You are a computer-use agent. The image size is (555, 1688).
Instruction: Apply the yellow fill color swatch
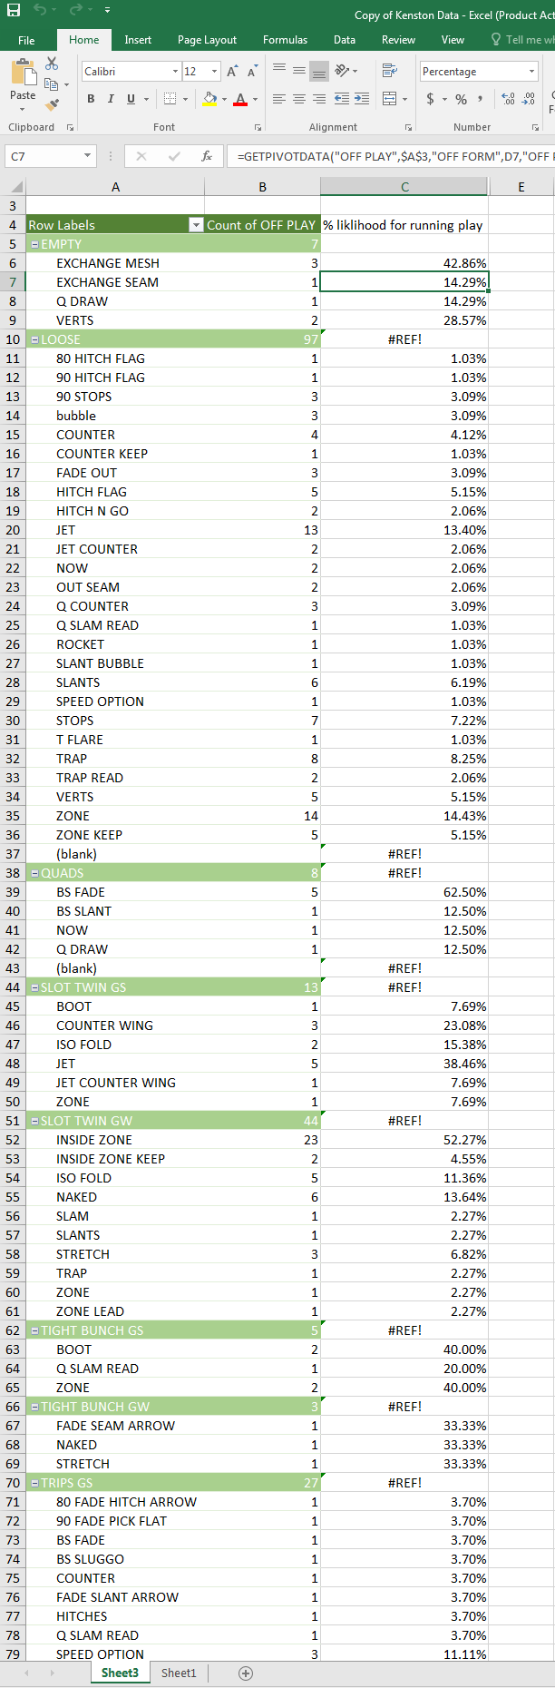pyautogui.click(x=210, y=99)
